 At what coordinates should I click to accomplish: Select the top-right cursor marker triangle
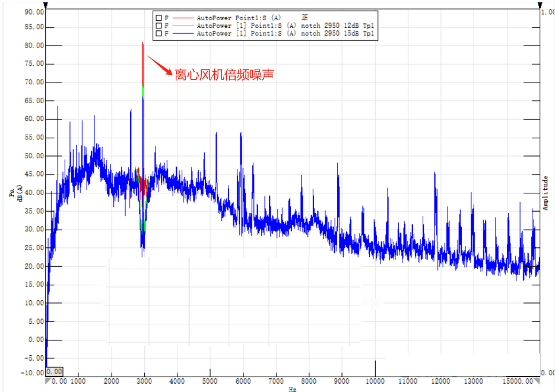coord(541,5)
